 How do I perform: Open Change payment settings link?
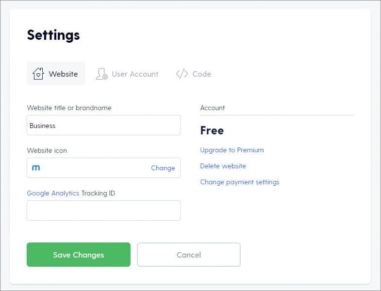click(240, 182)
